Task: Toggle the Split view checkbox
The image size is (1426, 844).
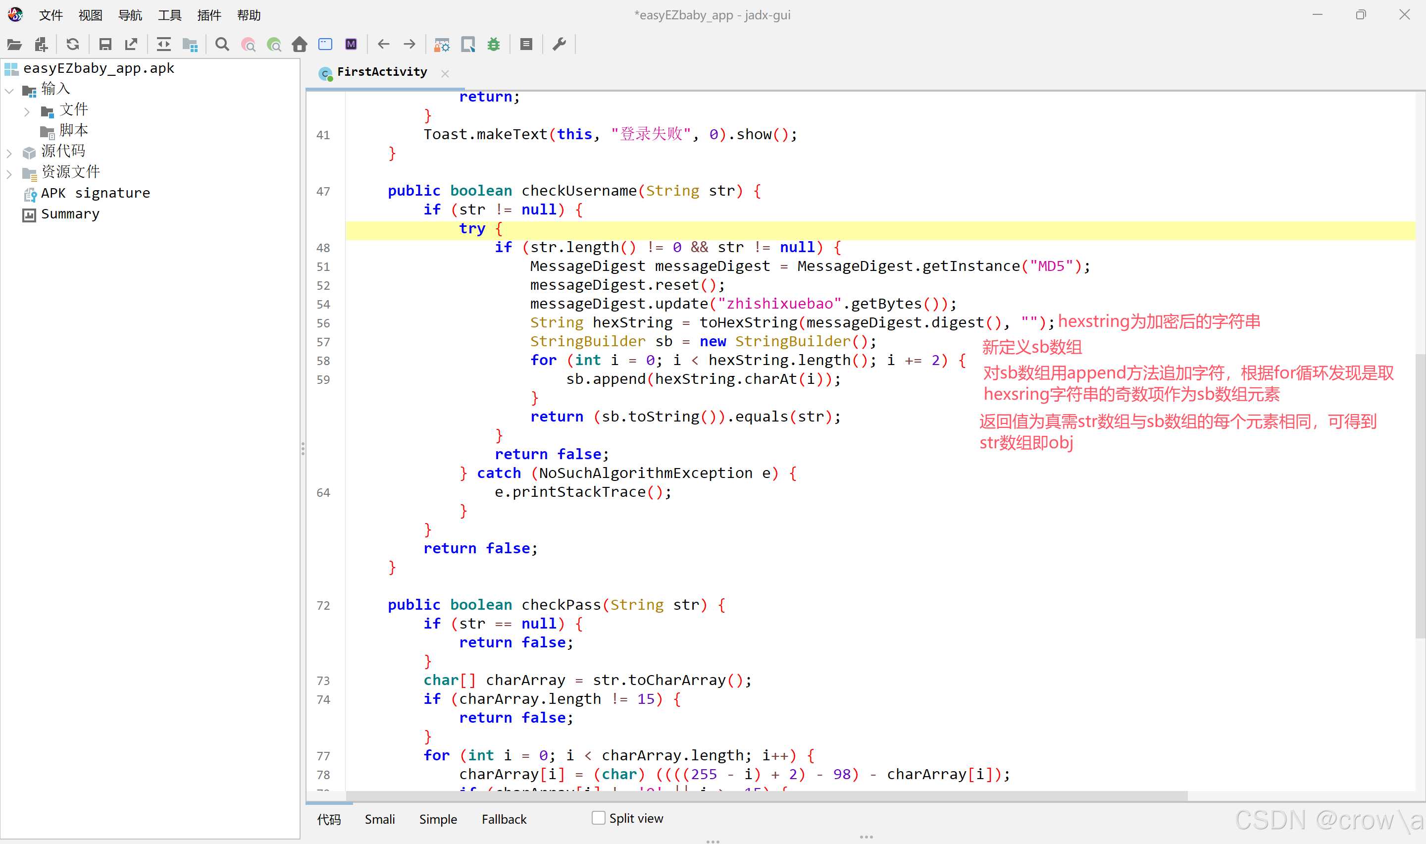Action: click(x=599, y=818)
